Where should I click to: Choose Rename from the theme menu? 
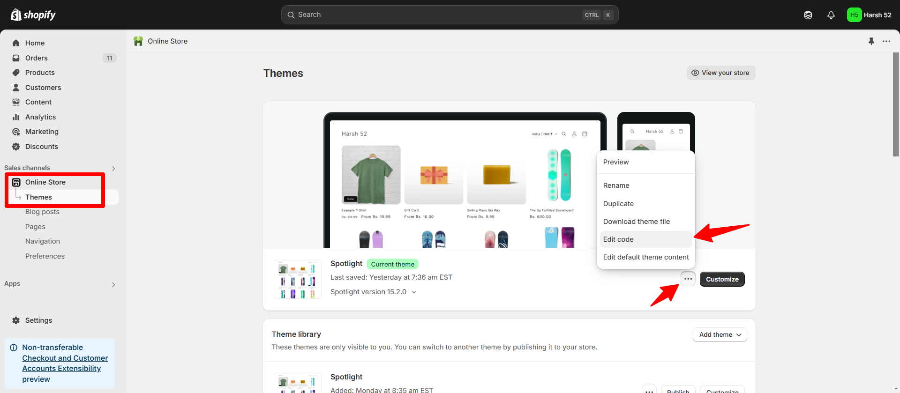coord(646,185)
